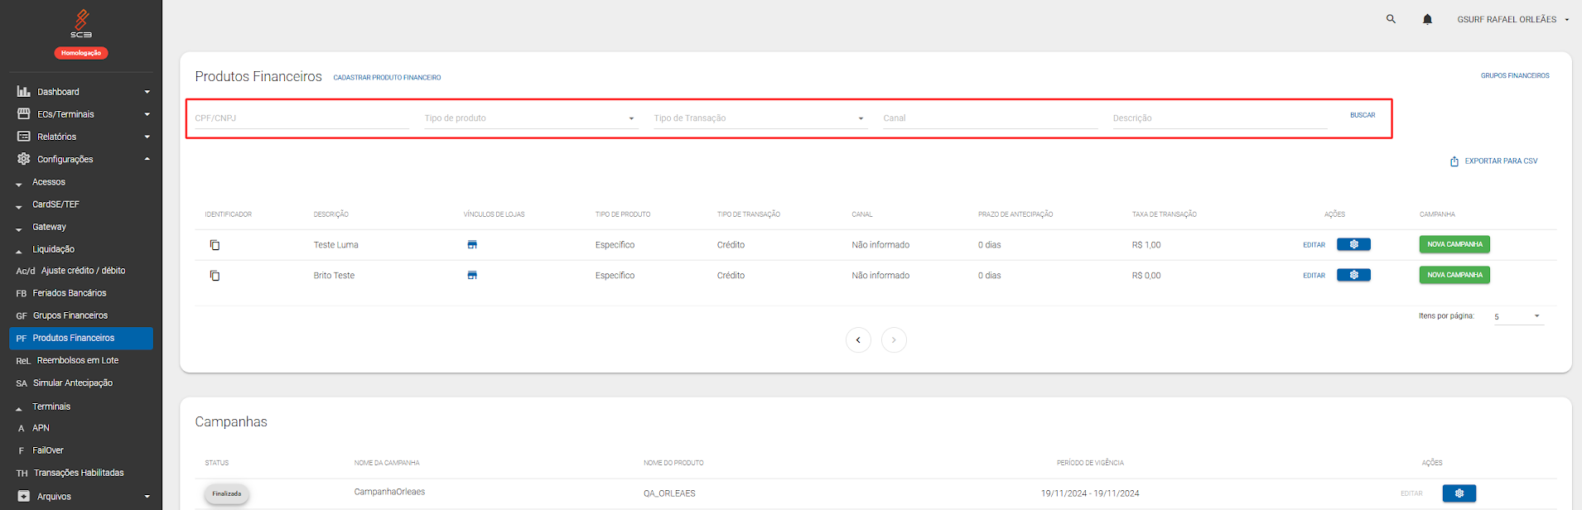Select Simular Antecipação menu item
Viewport: 1582px width, 510px height.
point(73,383)
